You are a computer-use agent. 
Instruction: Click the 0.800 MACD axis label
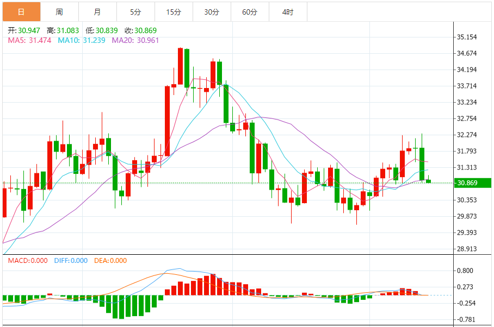(x=465, y=271)
